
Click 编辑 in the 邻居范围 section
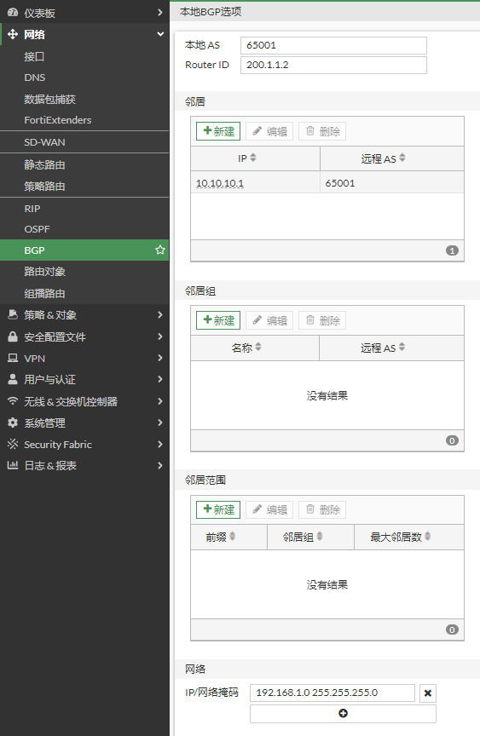[x=269, y=509]
